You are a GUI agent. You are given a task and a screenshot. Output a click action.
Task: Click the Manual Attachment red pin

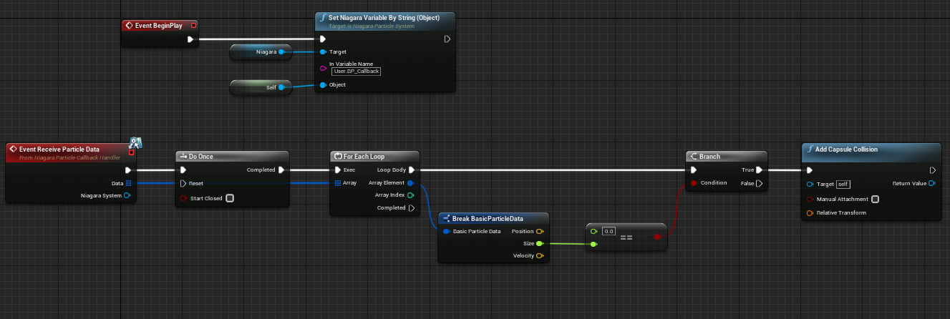[810, 199]
